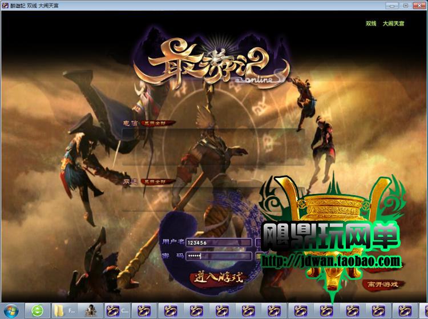The height and width of the screenshot is (319, 428).
Task: Open the Windows Start menu orb
Action: (11, 311)
